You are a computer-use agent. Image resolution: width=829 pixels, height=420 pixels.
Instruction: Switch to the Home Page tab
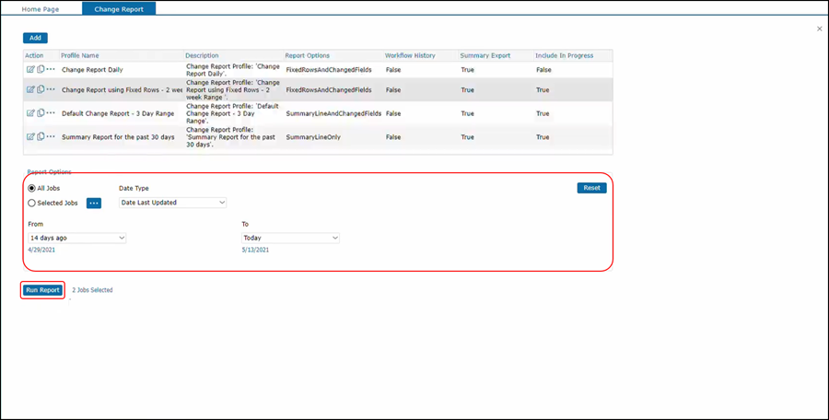coord(41,8)
